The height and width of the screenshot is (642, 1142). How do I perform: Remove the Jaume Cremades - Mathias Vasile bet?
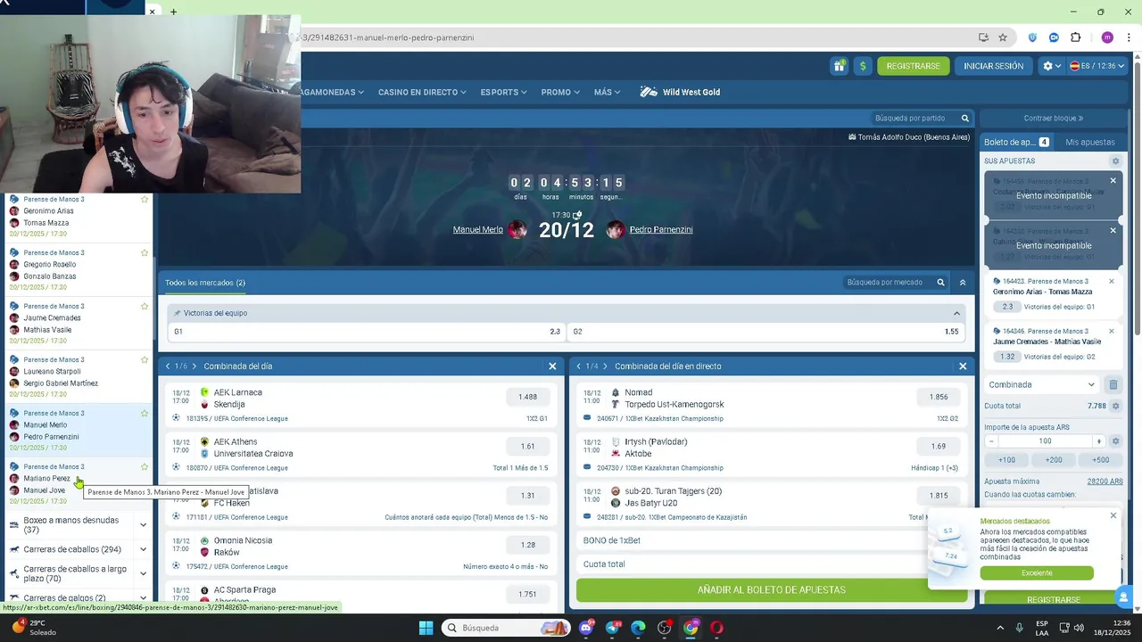(1112, 331)
